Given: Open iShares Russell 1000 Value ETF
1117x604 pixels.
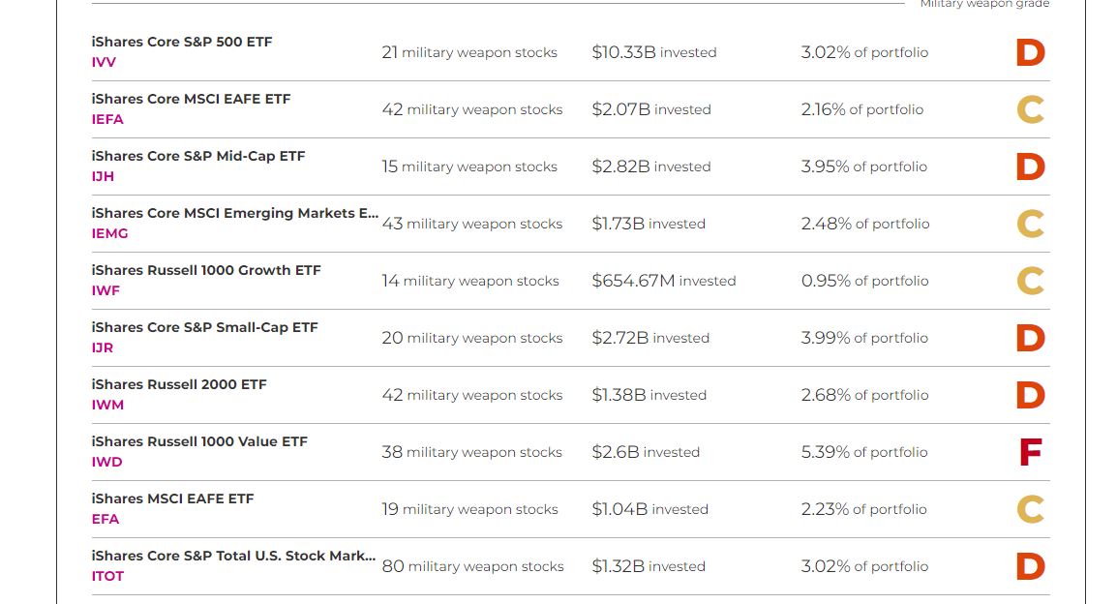Looking at the screenshot, I should click(x=199, y=441).
